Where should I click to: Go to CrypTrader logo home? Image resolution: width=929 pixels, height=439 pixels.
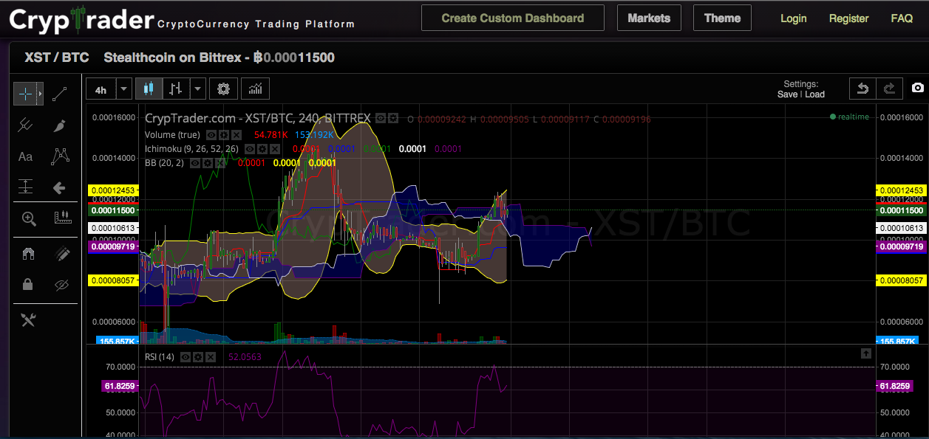(81, 20)
